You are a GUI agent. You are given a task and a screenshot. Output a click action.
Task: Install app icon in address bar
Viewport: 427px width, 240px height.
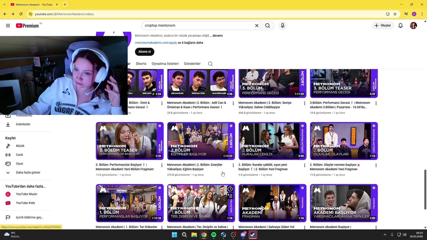[388, 14]
